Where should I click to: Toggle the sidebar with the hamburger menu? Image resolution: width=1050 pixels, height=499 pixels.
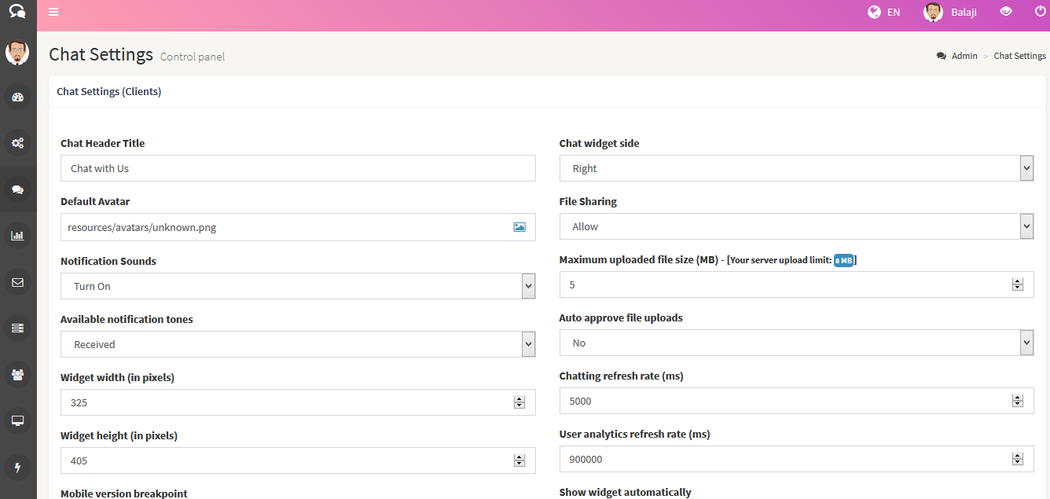point(53,12)
